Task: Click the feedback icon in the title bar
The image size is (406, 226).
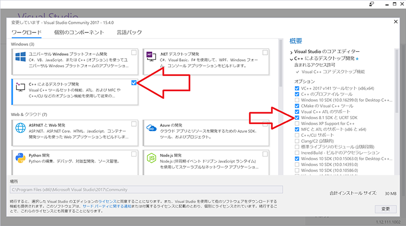Action: click(371, 4)
